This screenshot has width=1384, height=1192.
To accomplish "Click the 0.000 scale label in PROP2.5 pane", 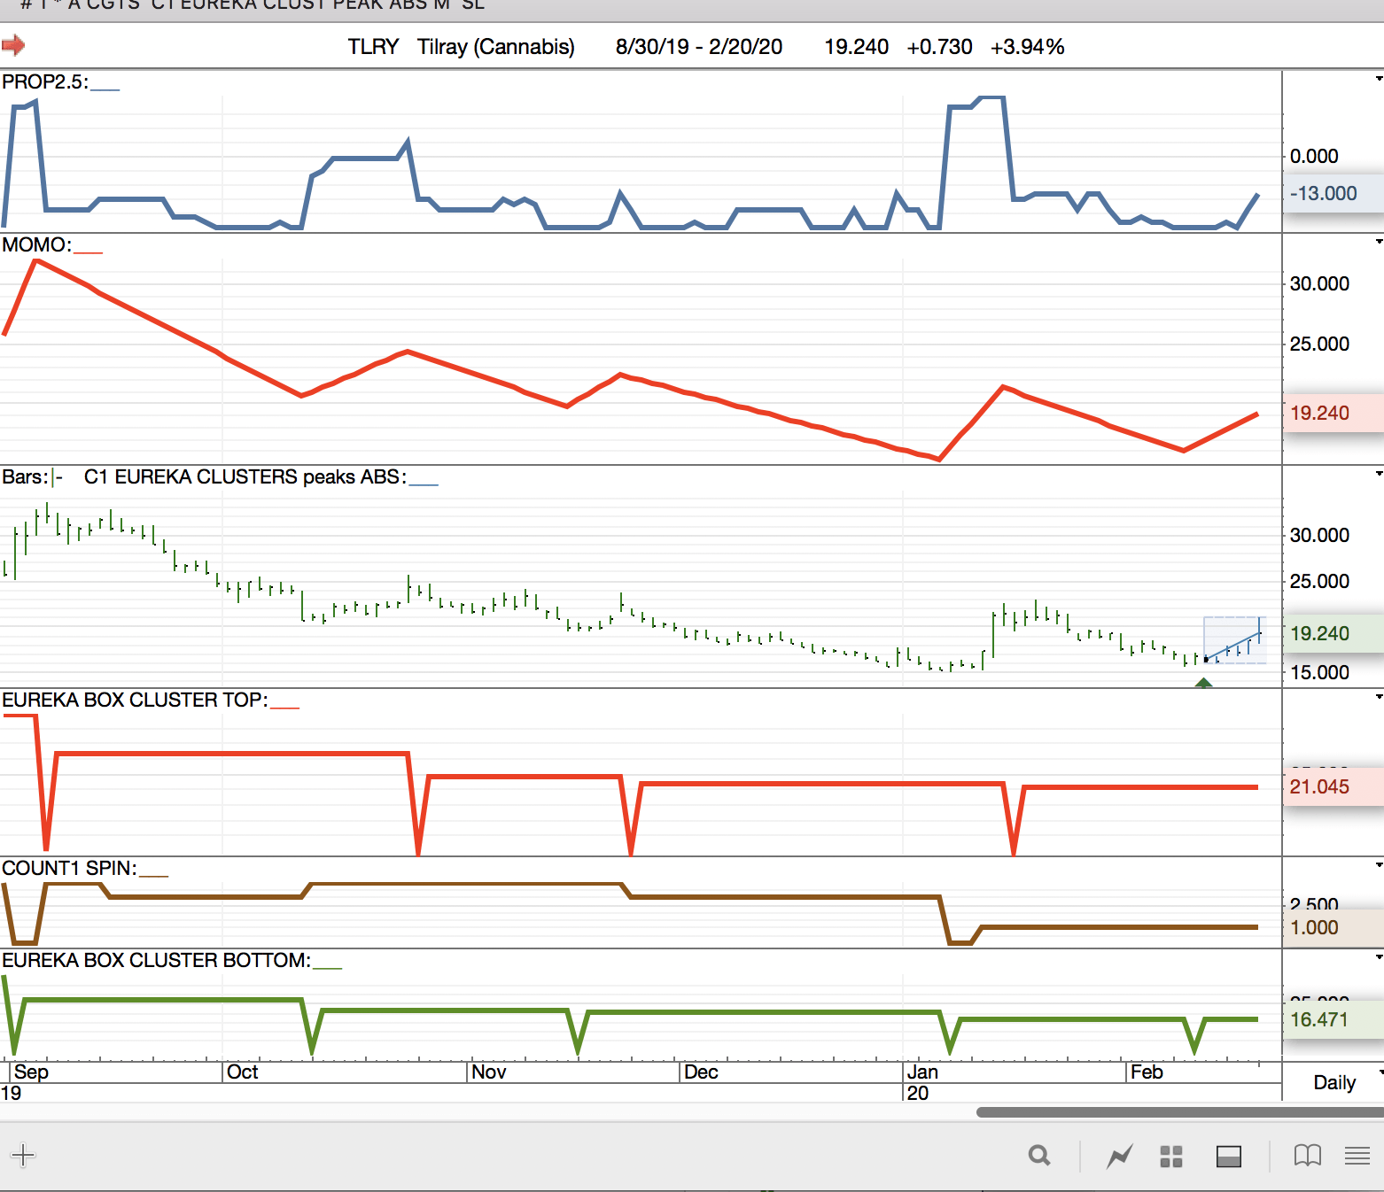I will tap(1314, 156).
